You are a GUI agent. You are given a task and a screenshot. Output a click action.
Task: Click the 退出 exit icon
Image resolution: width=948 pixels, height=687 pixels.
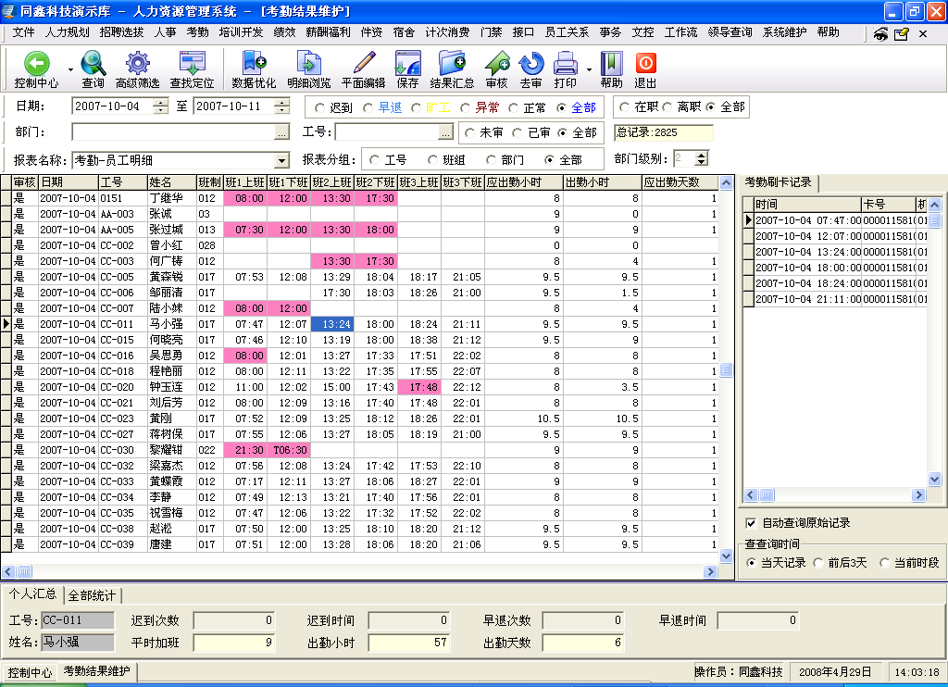[645, 64]
